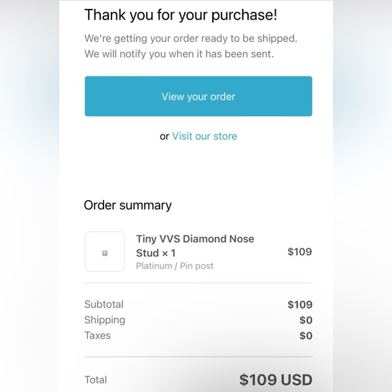Click the $109 USD total amount

276,380
